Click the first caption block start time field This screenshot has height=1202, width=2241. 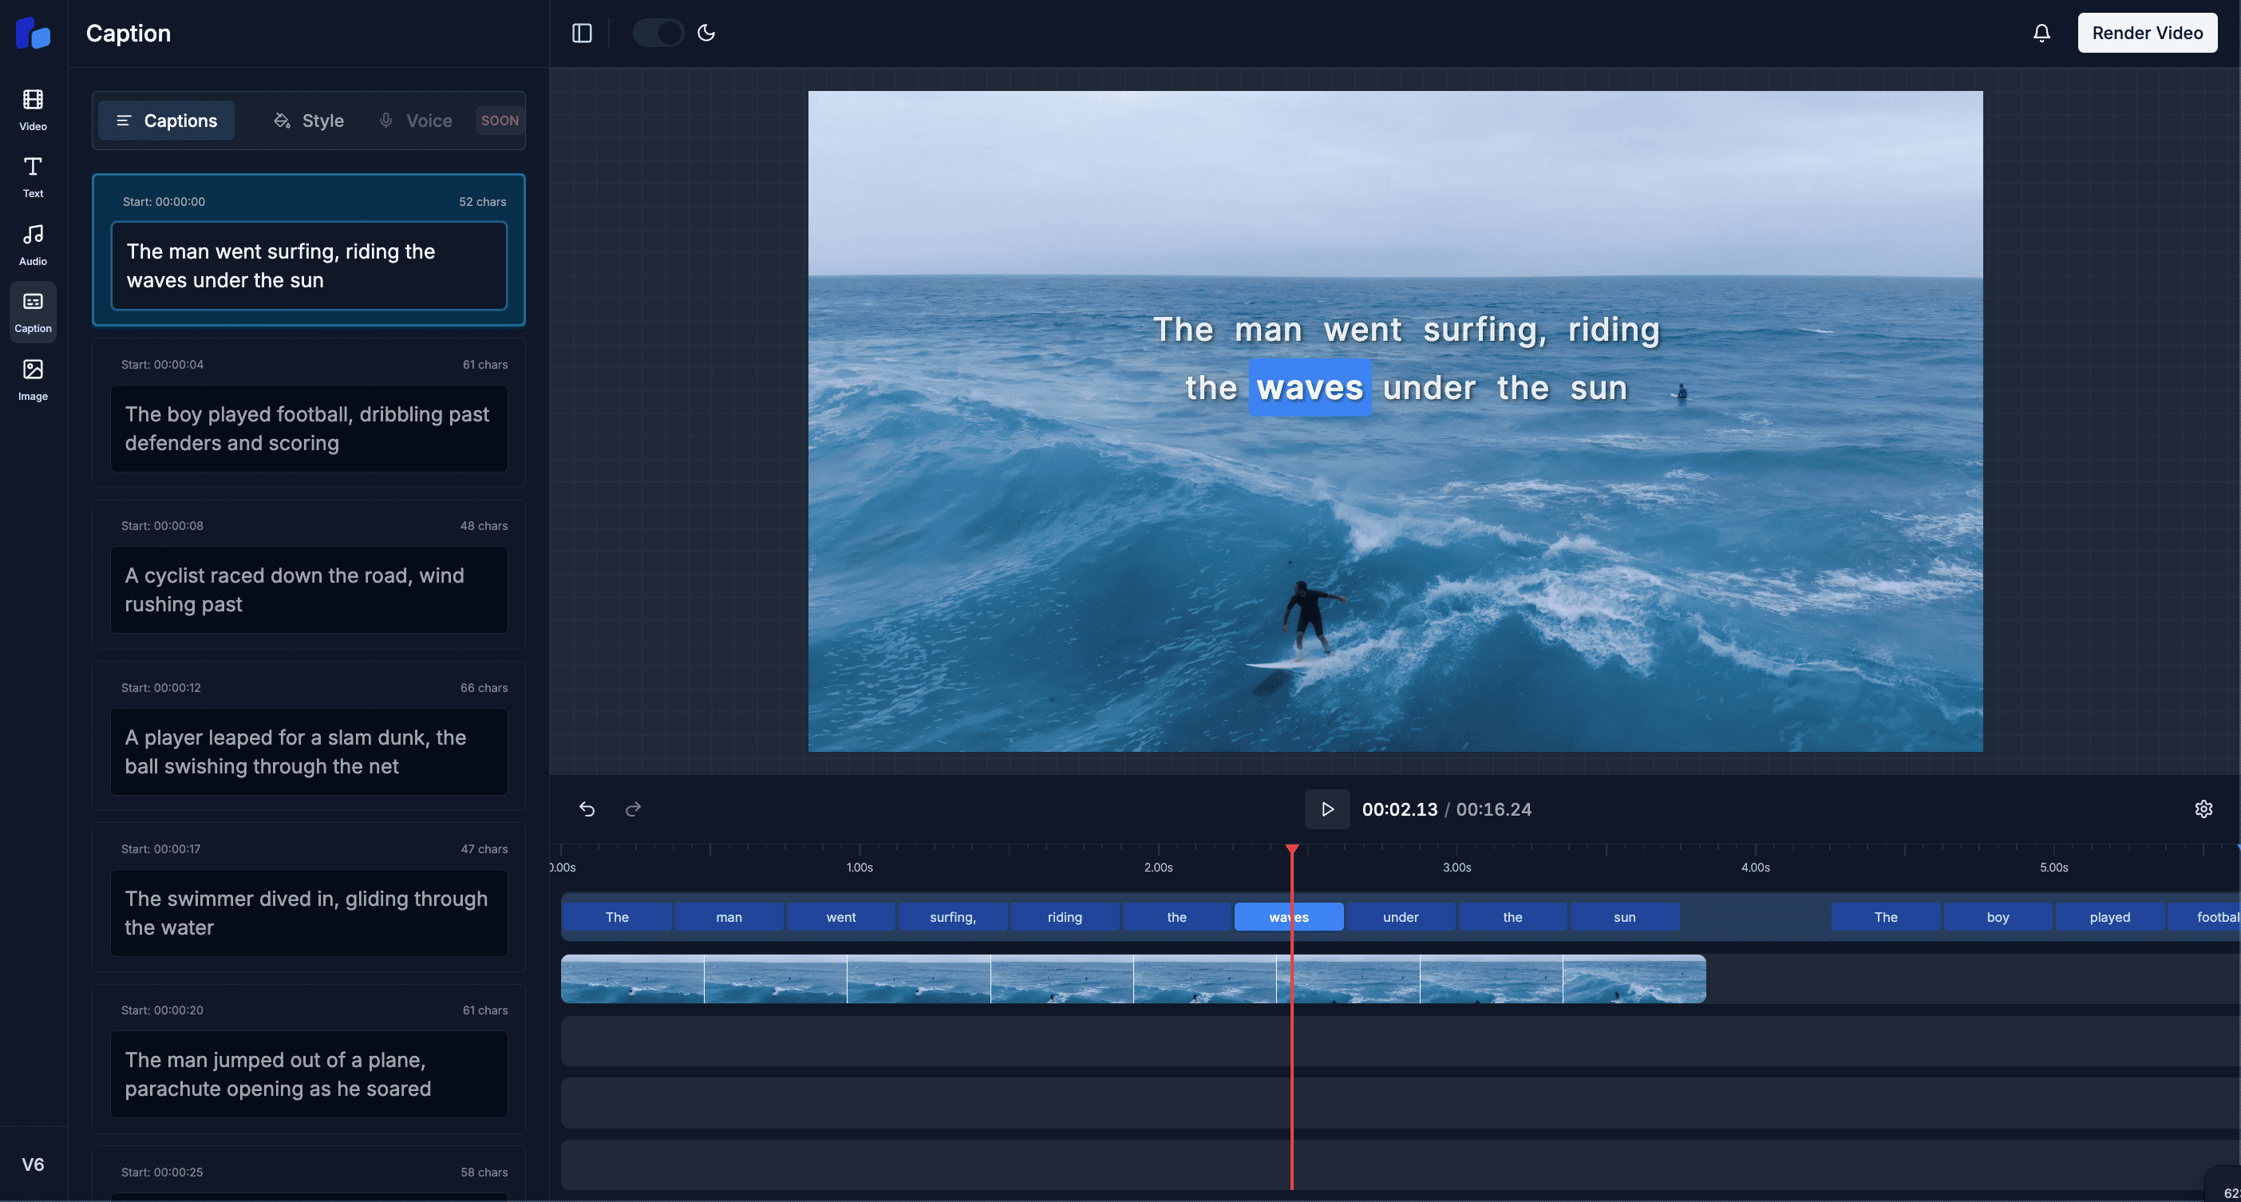click(x=164, y=202)
